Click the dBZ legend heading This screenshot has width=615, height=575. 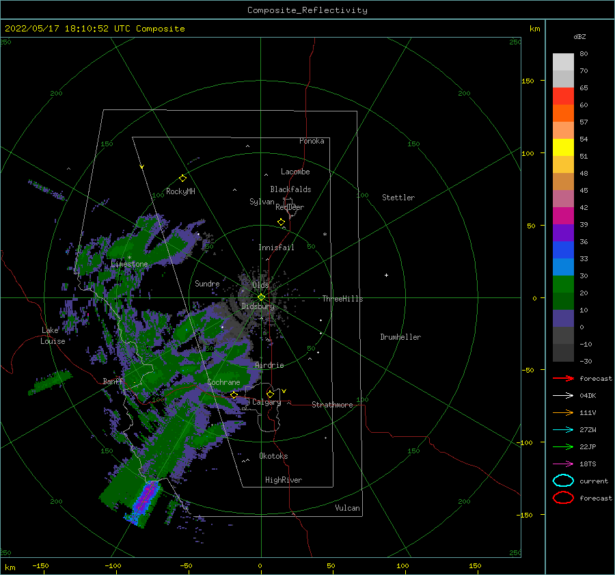pyautogui.click(x=579, y=36)
